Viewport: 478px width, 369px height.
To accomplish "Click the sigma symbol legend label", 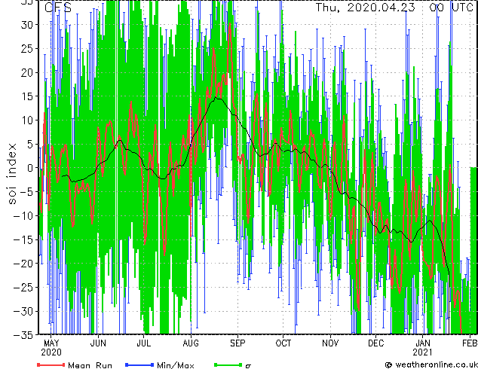I will pos(248,366).
